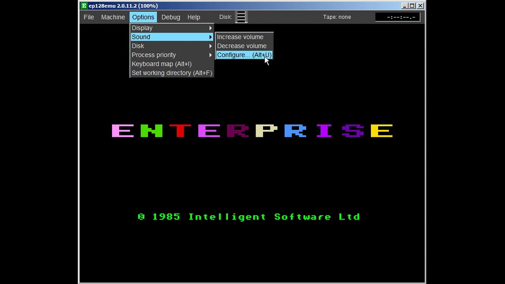Expand the Process priority submenu
Viewport: 505px width, 284px height.
coord(172,55)
